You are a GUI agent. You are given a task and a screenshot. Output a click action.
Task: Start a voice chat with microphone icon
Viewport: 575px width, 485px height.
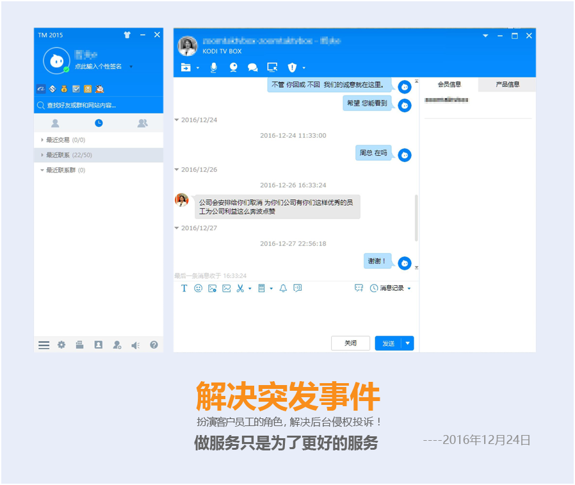click(x=213, y=67)
